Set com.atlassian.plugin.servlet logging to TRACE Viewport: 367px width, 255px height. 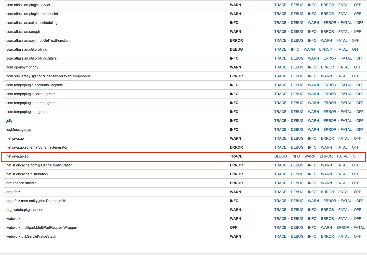(280, 5)
